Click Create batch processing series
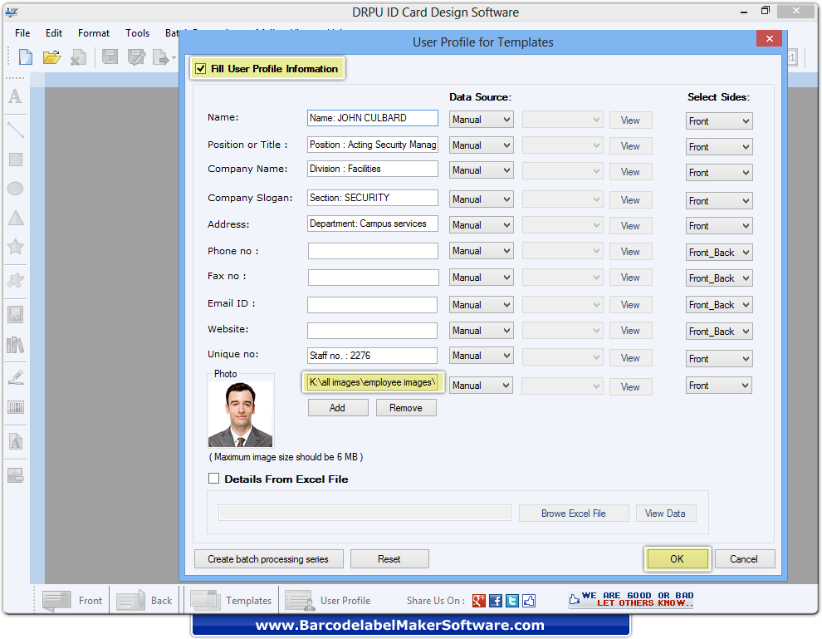Image resolution: width=822 pixels, height=639 pixels. click(268, 558)
